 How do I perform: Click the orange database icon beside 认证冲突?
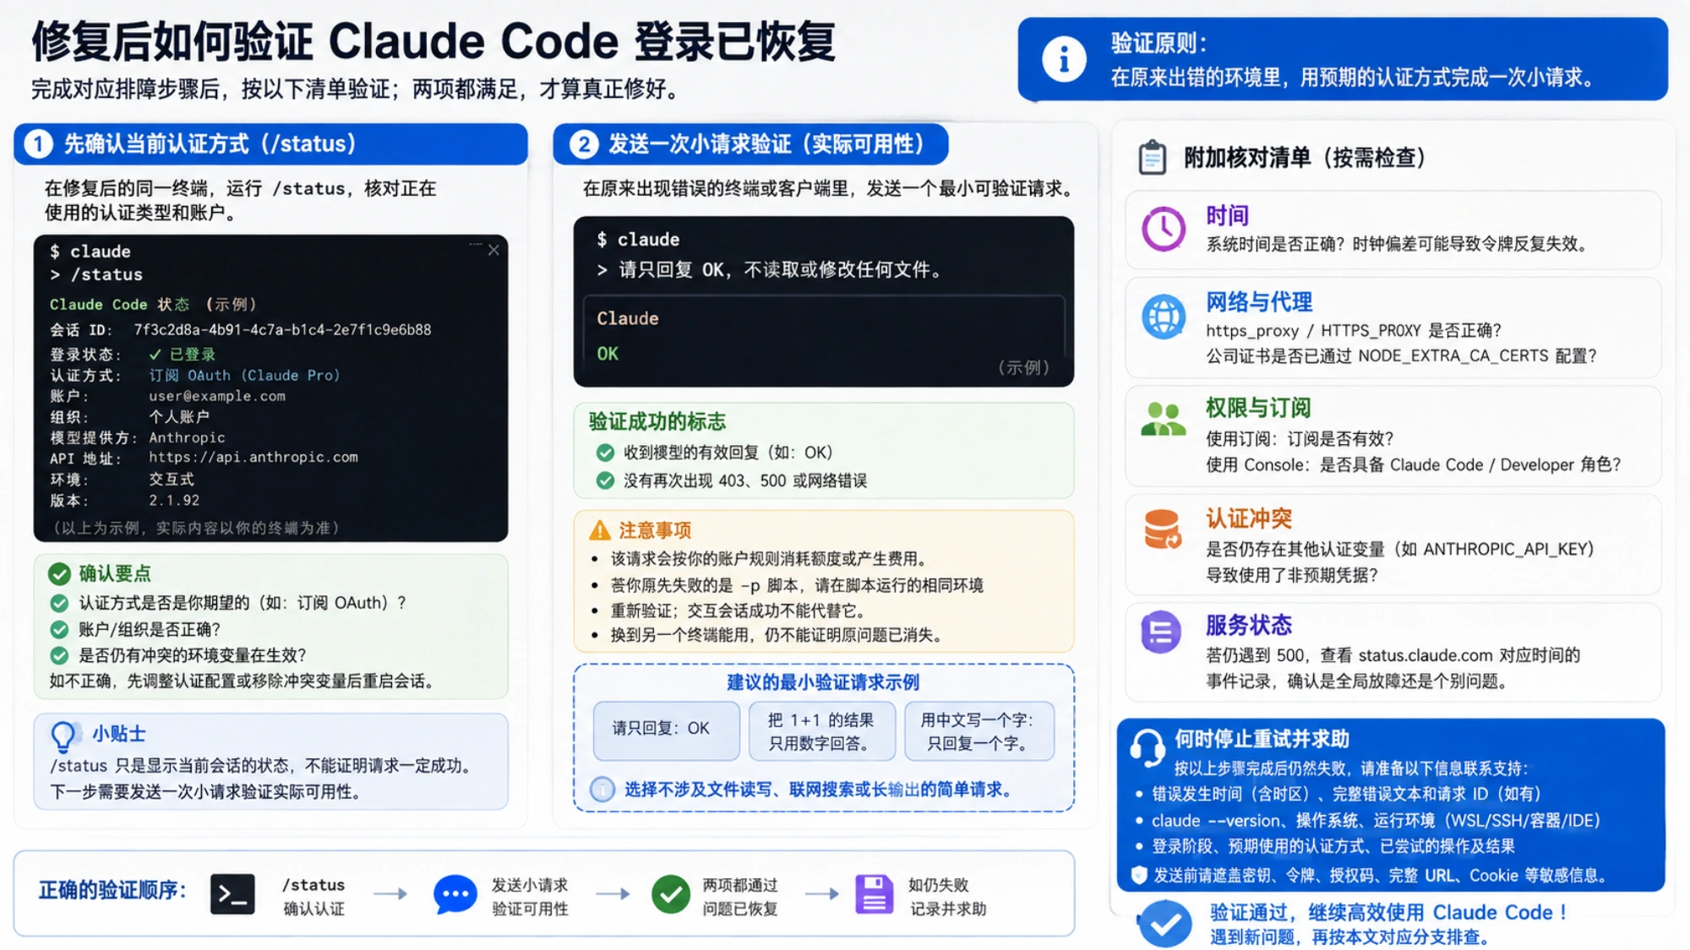pos(1163,529)
